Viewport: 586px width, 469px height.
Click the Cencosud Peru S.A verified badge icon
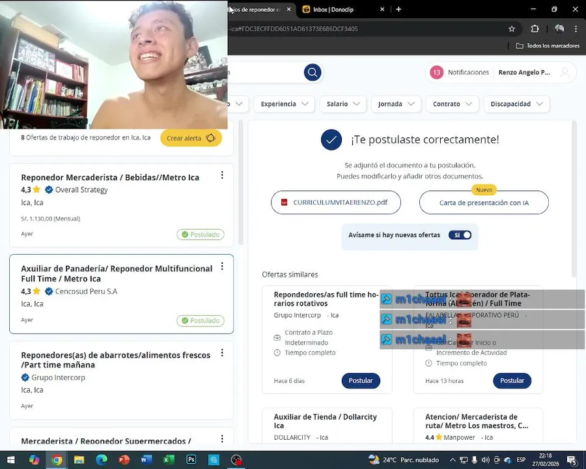click(x=49, y=291)
